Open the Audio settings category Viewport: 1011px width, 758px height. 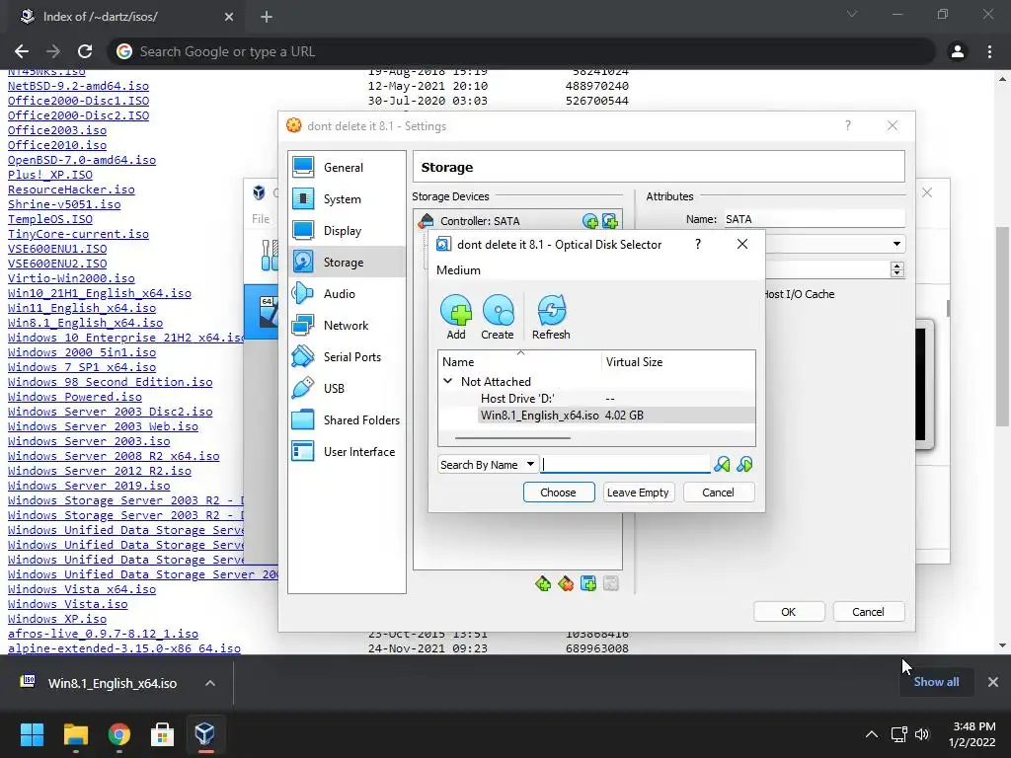point(347,294)
